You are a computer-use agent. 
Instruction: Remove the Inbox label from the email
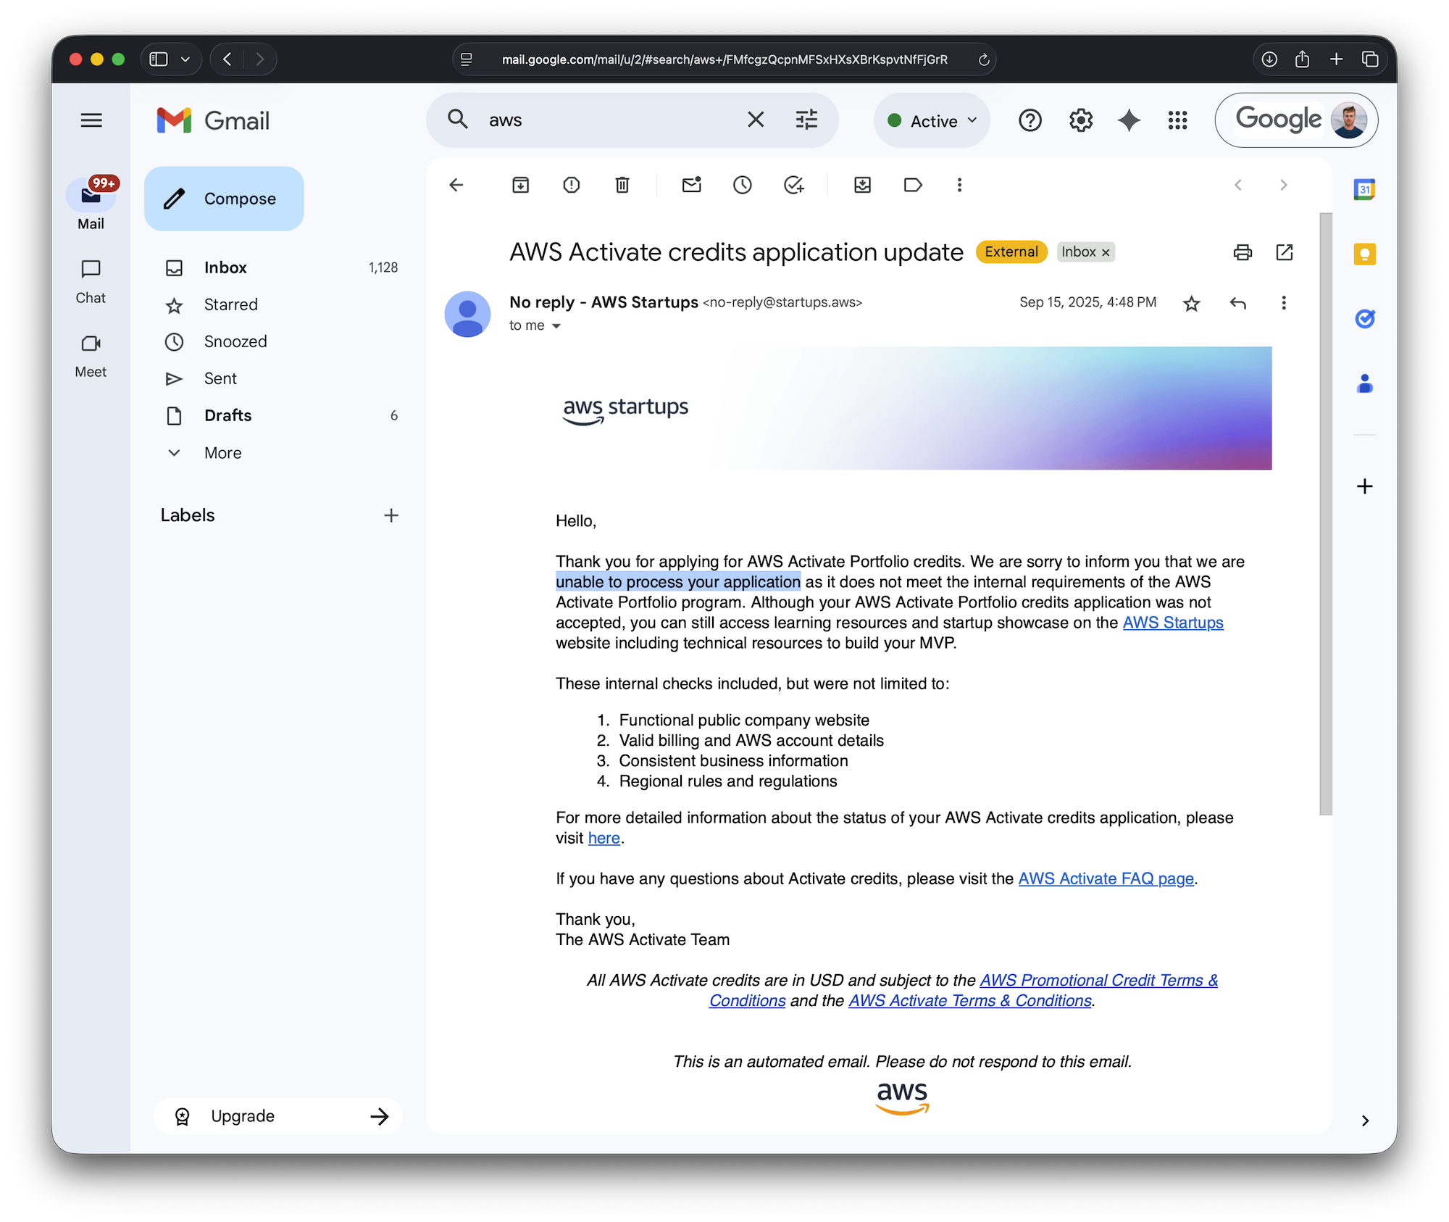coord(1106,252)
